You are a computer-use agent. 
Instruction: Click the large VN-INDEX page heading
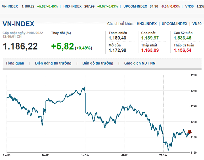[19, 24]
